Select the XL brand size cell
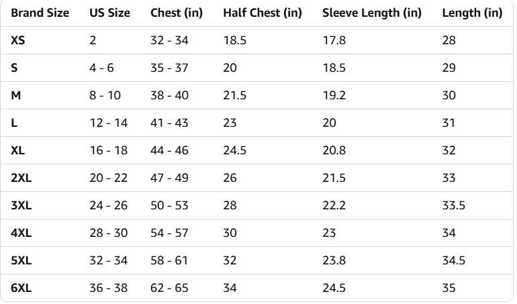Viewport: 517px width, 304px height. point(18,150)
